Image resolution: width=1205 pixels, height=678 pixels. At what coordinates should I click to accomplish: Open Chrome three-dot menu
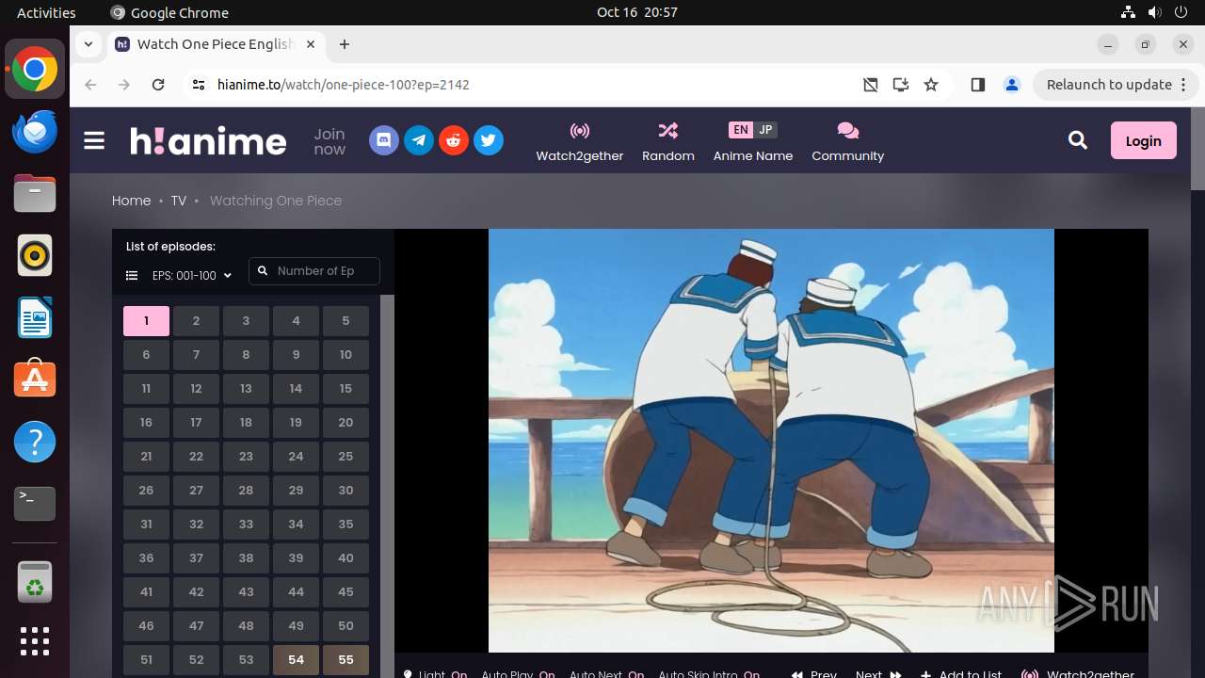1184,85
